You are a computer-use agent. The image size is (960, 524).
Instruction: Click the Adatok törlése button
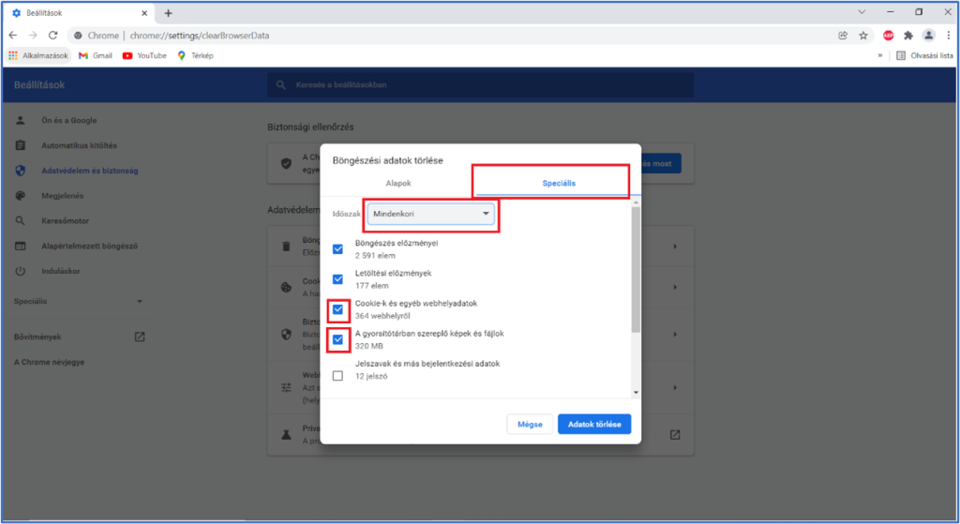(x=594, y=425)
